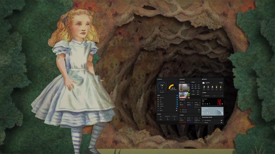This screenshot has height=154, width=275.
Task: Click the Automation Controls header
Action: point(208,117)
